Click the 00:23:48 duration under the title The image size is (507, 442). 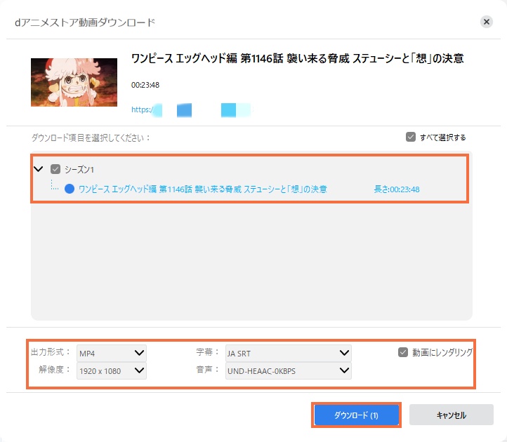144,85
